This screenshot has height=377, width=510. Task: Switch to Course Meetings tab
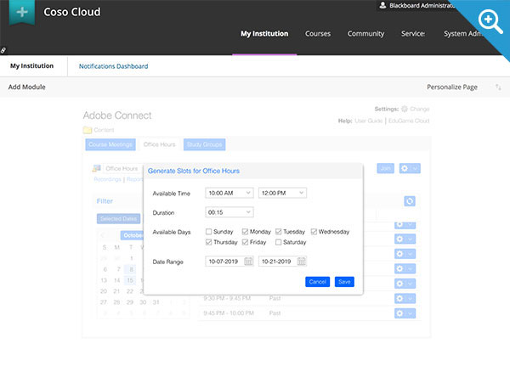tap(110, 144)
